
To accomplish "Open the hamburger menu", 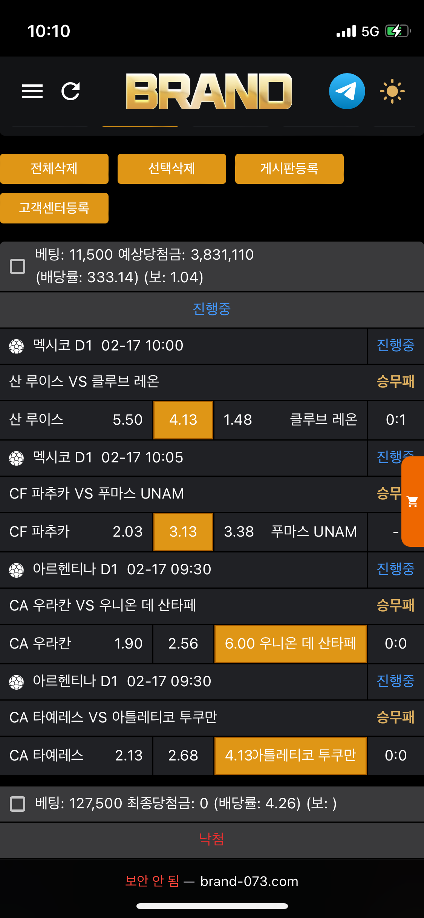I will coord(32,91).
